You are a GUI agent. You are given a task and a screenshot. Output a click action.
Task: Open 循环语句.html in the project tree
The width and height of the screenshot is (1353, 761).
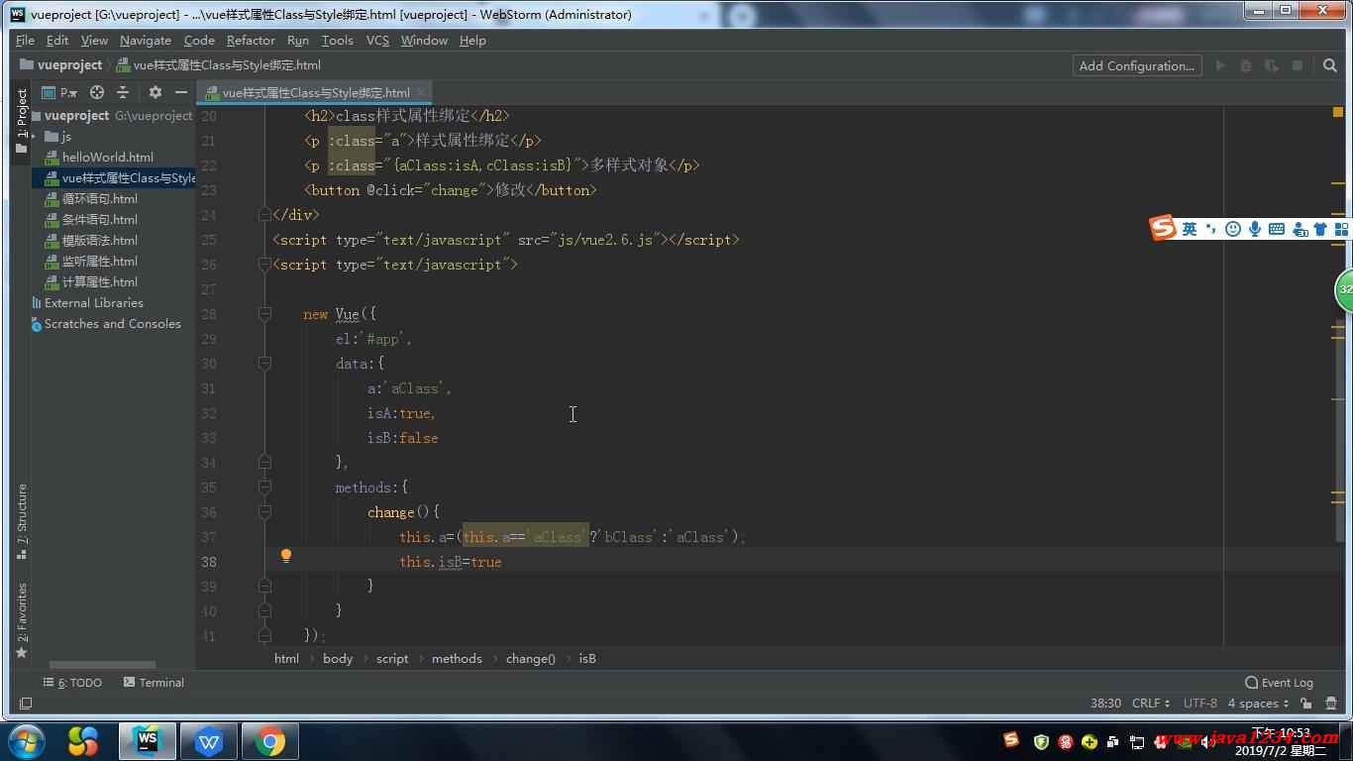coord(90,199)
